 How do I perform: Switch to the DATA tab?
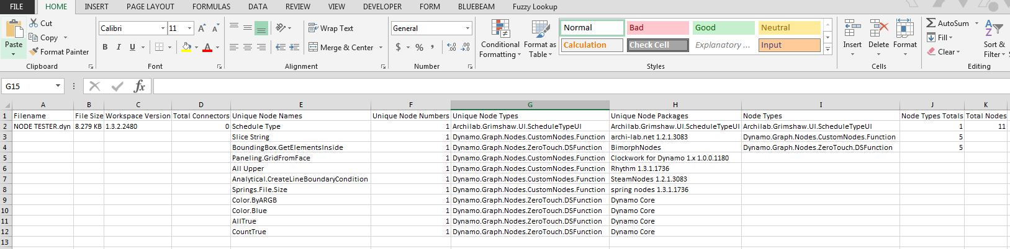coord(258,7)
